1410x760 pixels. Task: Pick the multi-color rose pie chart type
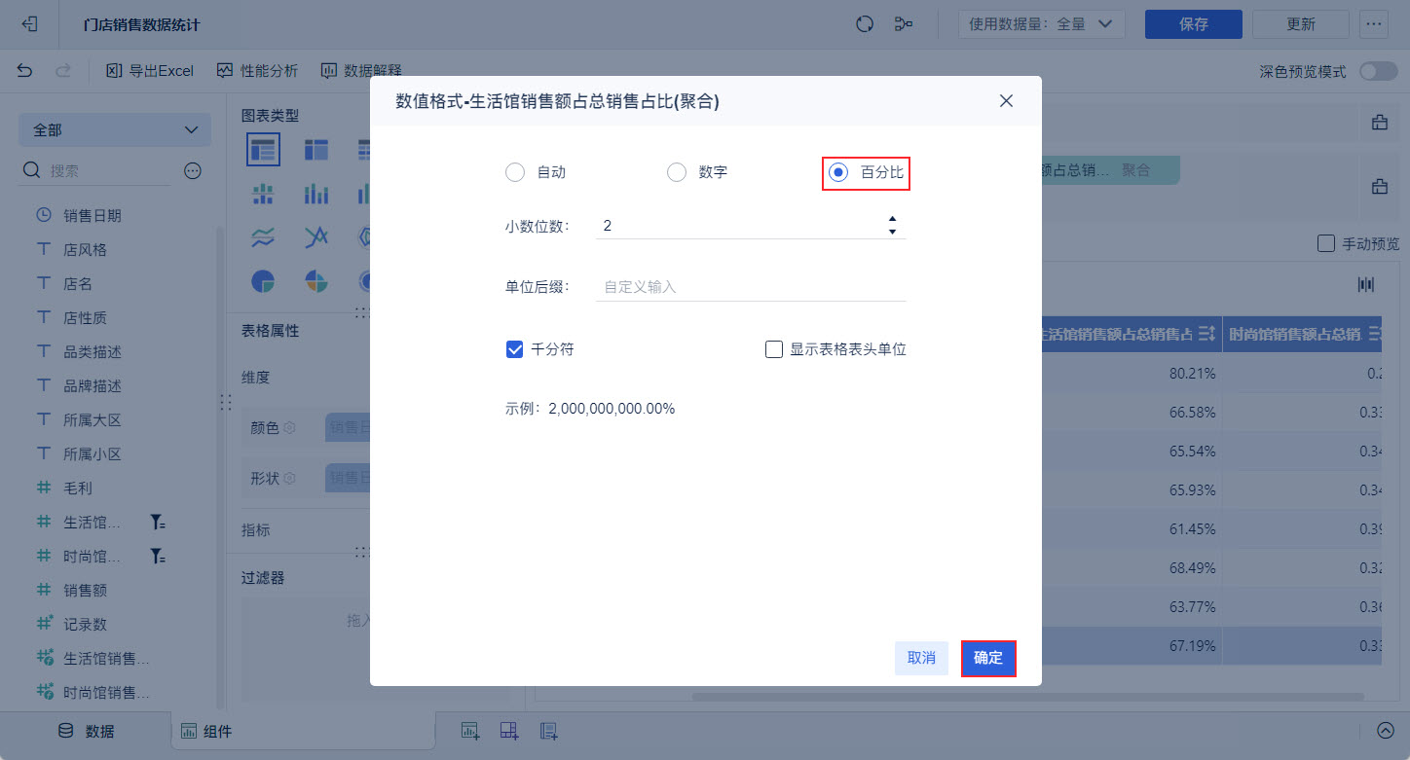316,281
